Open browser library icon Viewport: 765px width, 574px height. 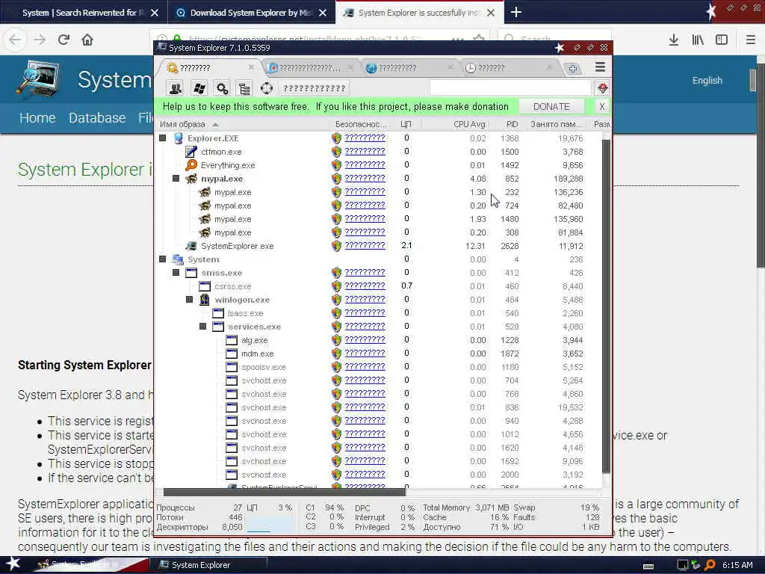pos(698,40)
